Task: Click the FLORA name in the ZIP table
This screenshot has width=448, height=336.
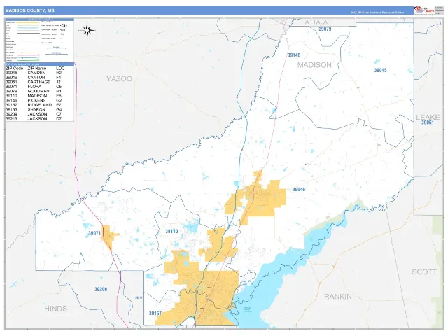Action: point(34,87)
